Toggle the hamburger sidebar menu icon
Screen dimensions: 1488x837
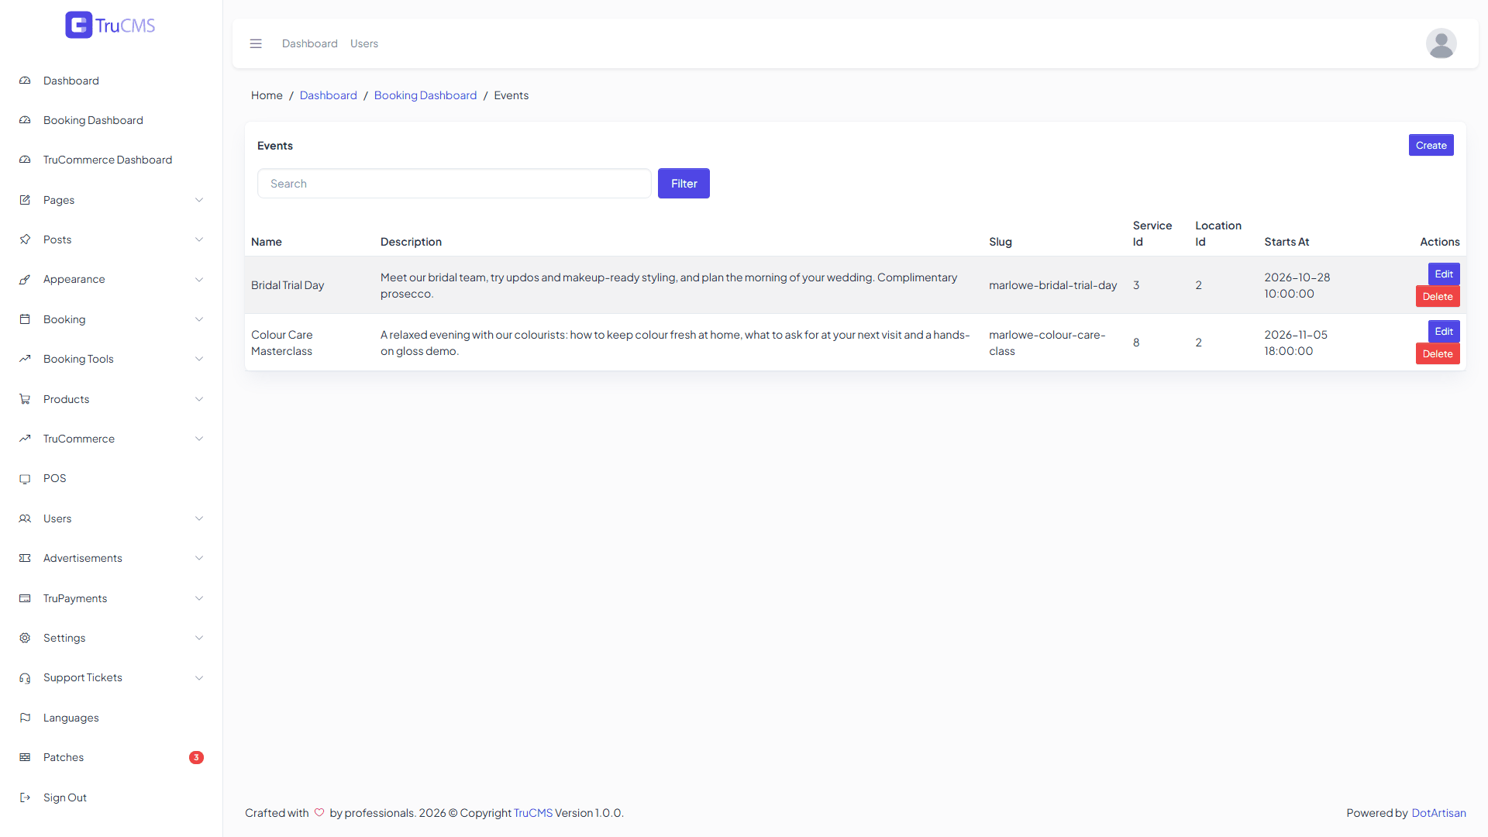point(256,43)
